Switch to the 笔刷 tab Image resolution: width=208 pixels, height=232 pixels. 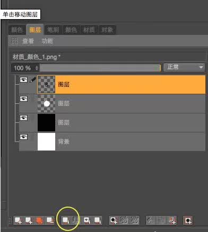53,30
